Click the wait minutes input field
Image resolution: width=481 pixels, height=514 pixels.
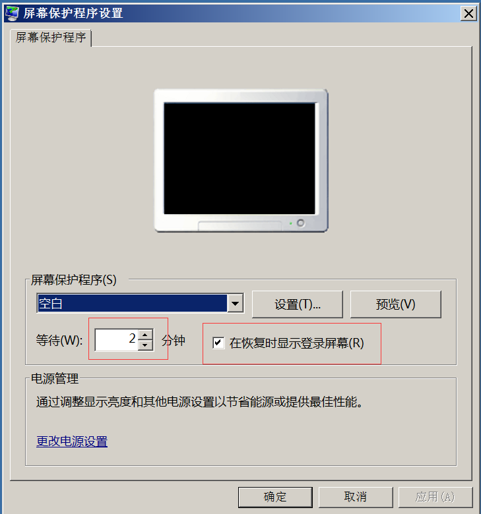click(x=117, y=339)
